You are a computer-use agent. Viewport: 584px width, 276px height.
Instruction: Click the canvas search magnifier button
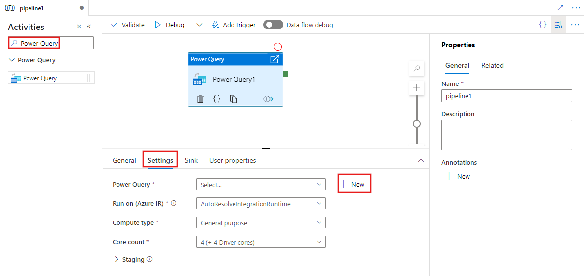[417, 68]
